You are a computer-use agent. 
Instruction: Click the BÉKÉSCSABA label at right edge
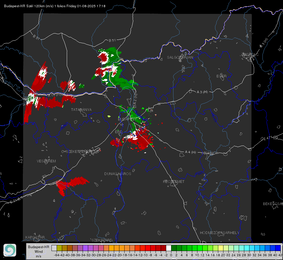pos(273,204)
